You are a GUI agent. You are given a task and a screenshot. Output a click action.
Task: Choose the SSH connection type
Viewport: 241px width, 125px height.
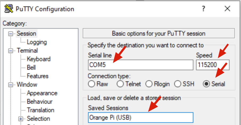click(178, 84)
